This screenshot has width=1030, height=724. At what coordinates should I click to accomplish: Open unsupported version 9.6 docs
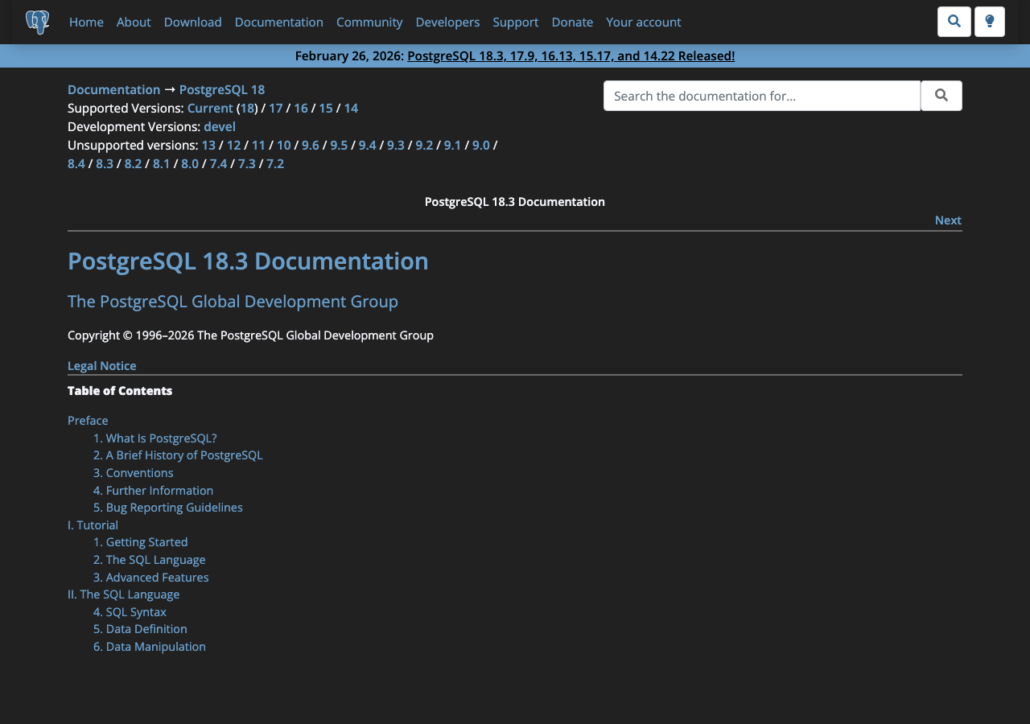coord(311,145)
